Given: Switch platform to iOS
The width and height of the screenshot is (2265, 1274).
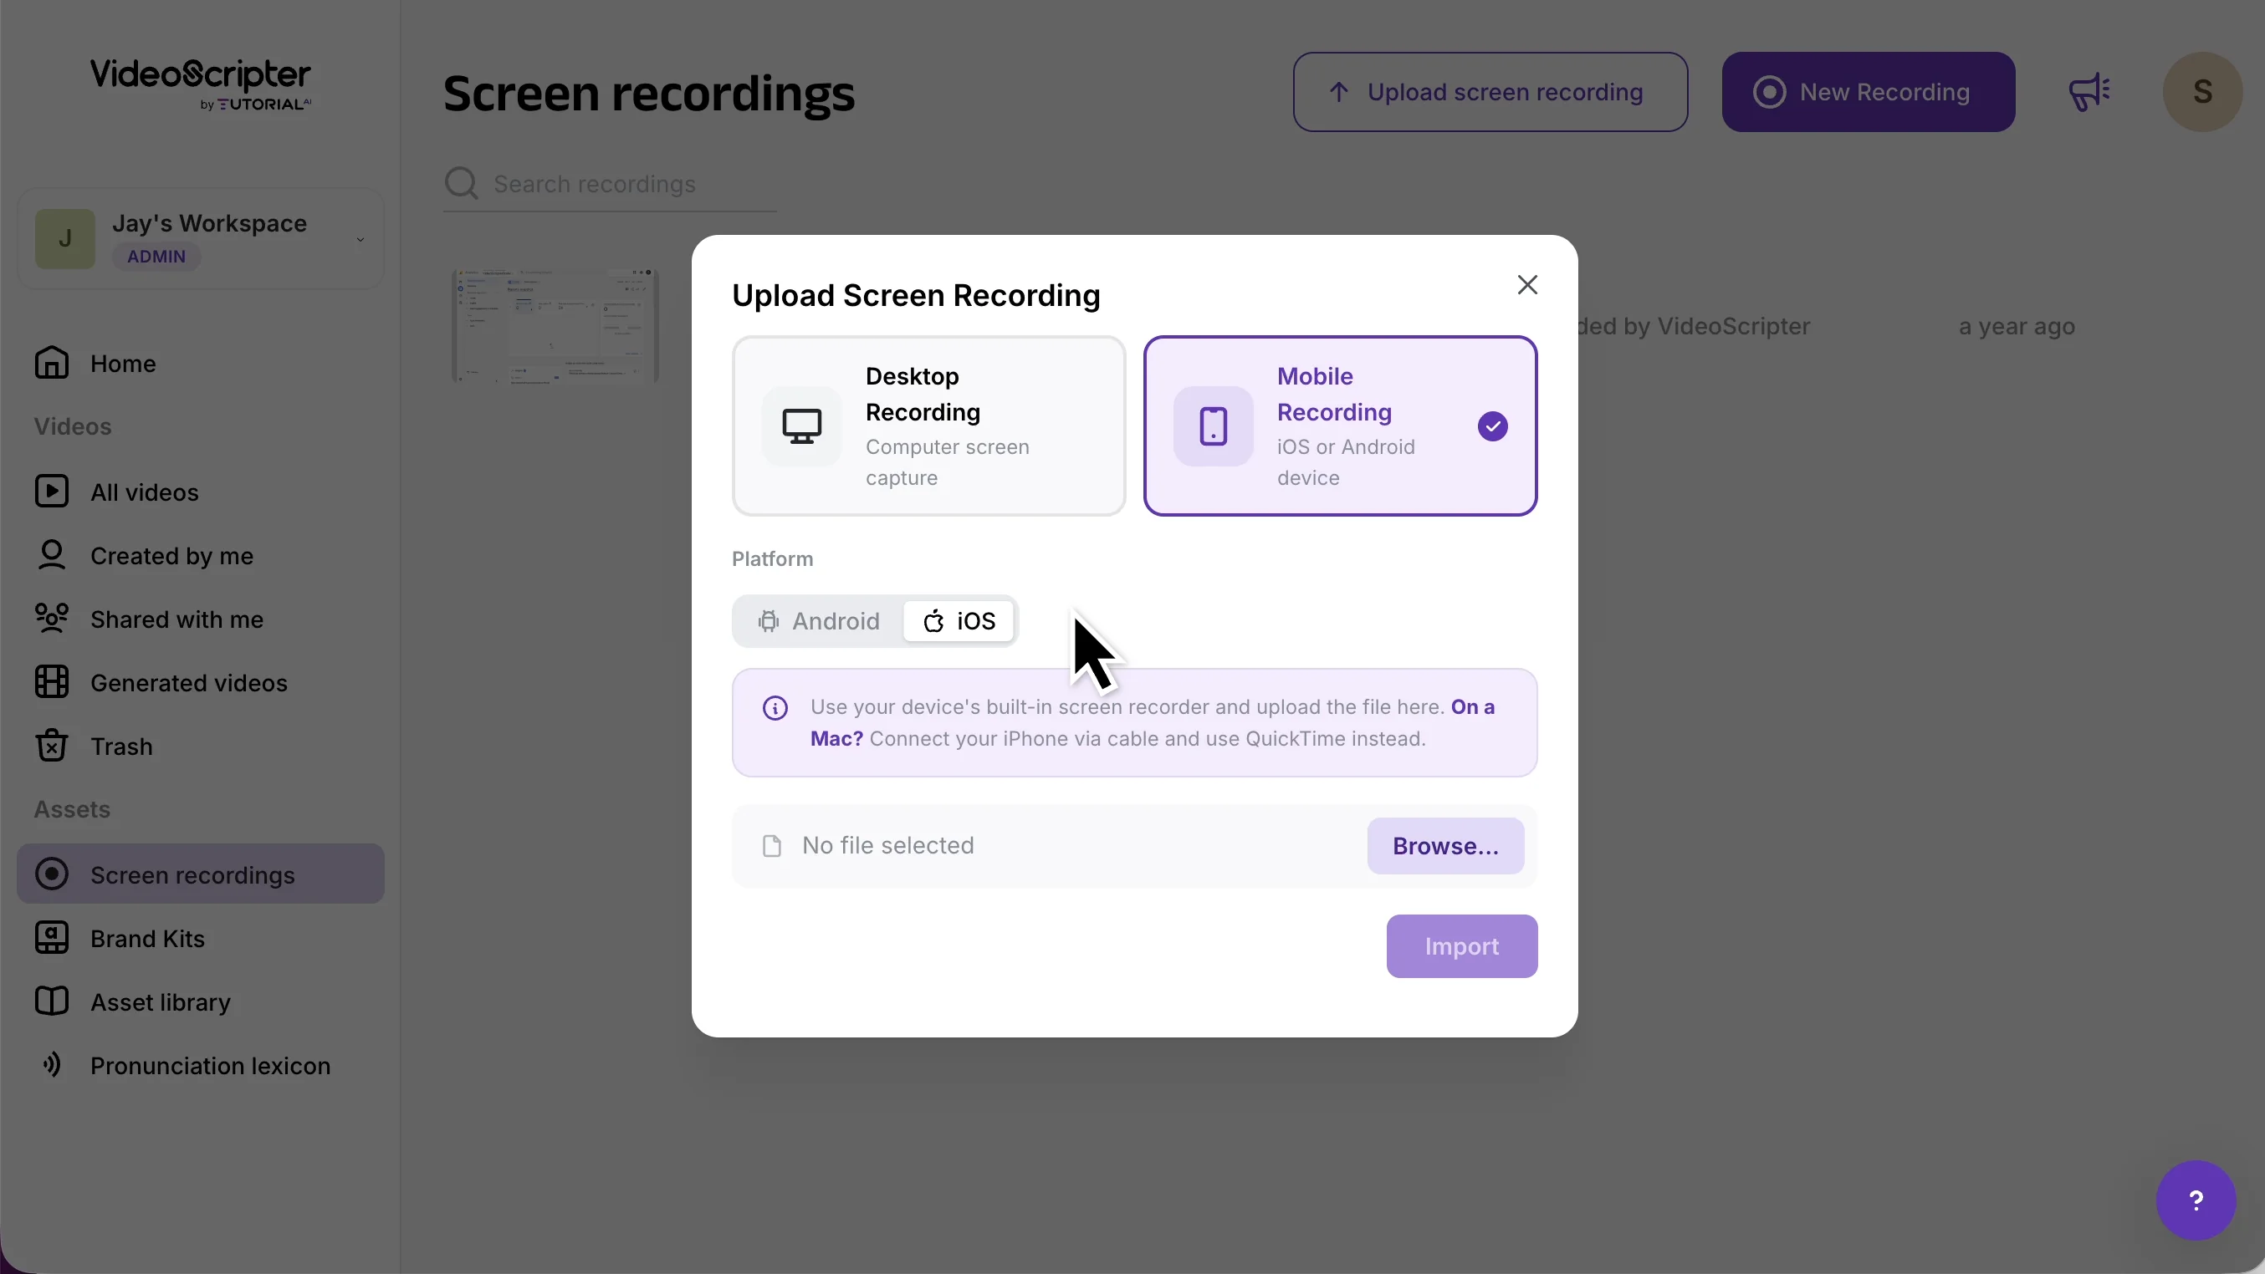Looking at the screenshot, I should tap(959, 621).
